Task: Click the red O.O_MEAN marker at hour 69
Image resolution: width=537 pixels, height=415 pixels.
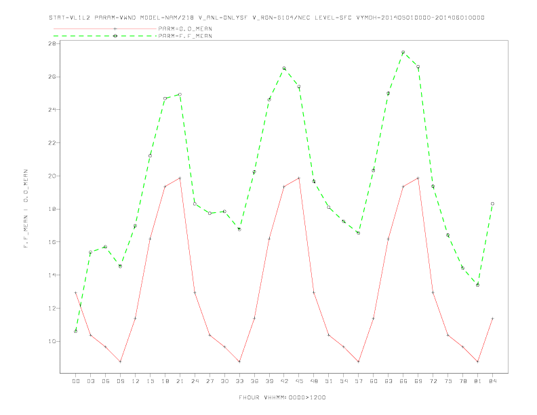Action: tap(418, 178)
